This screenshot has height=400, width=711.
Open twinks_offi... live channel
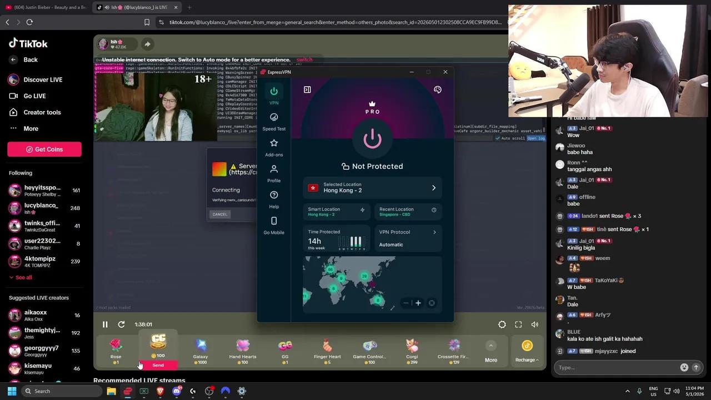click(44, 226)
